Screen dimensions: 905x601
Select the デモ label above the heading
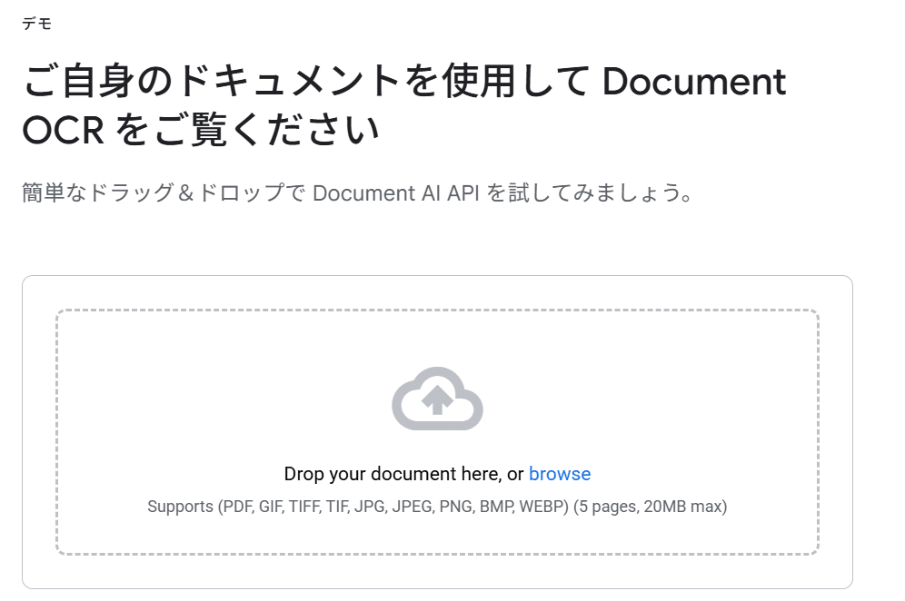pyautogui.click(x=35, y=23)
